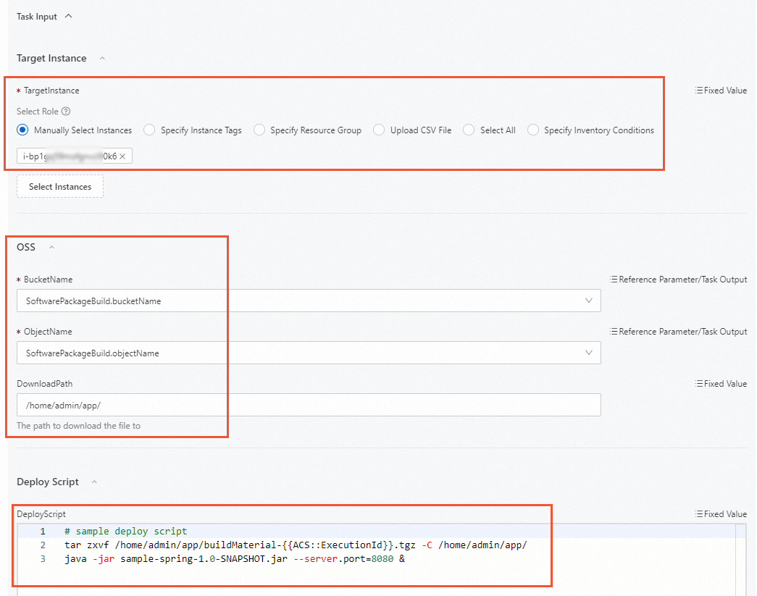The width and height of the screenshot is (757, 596).
Task: Click the list icon beside ObjectName Reference Parameter
Action: 614,332
